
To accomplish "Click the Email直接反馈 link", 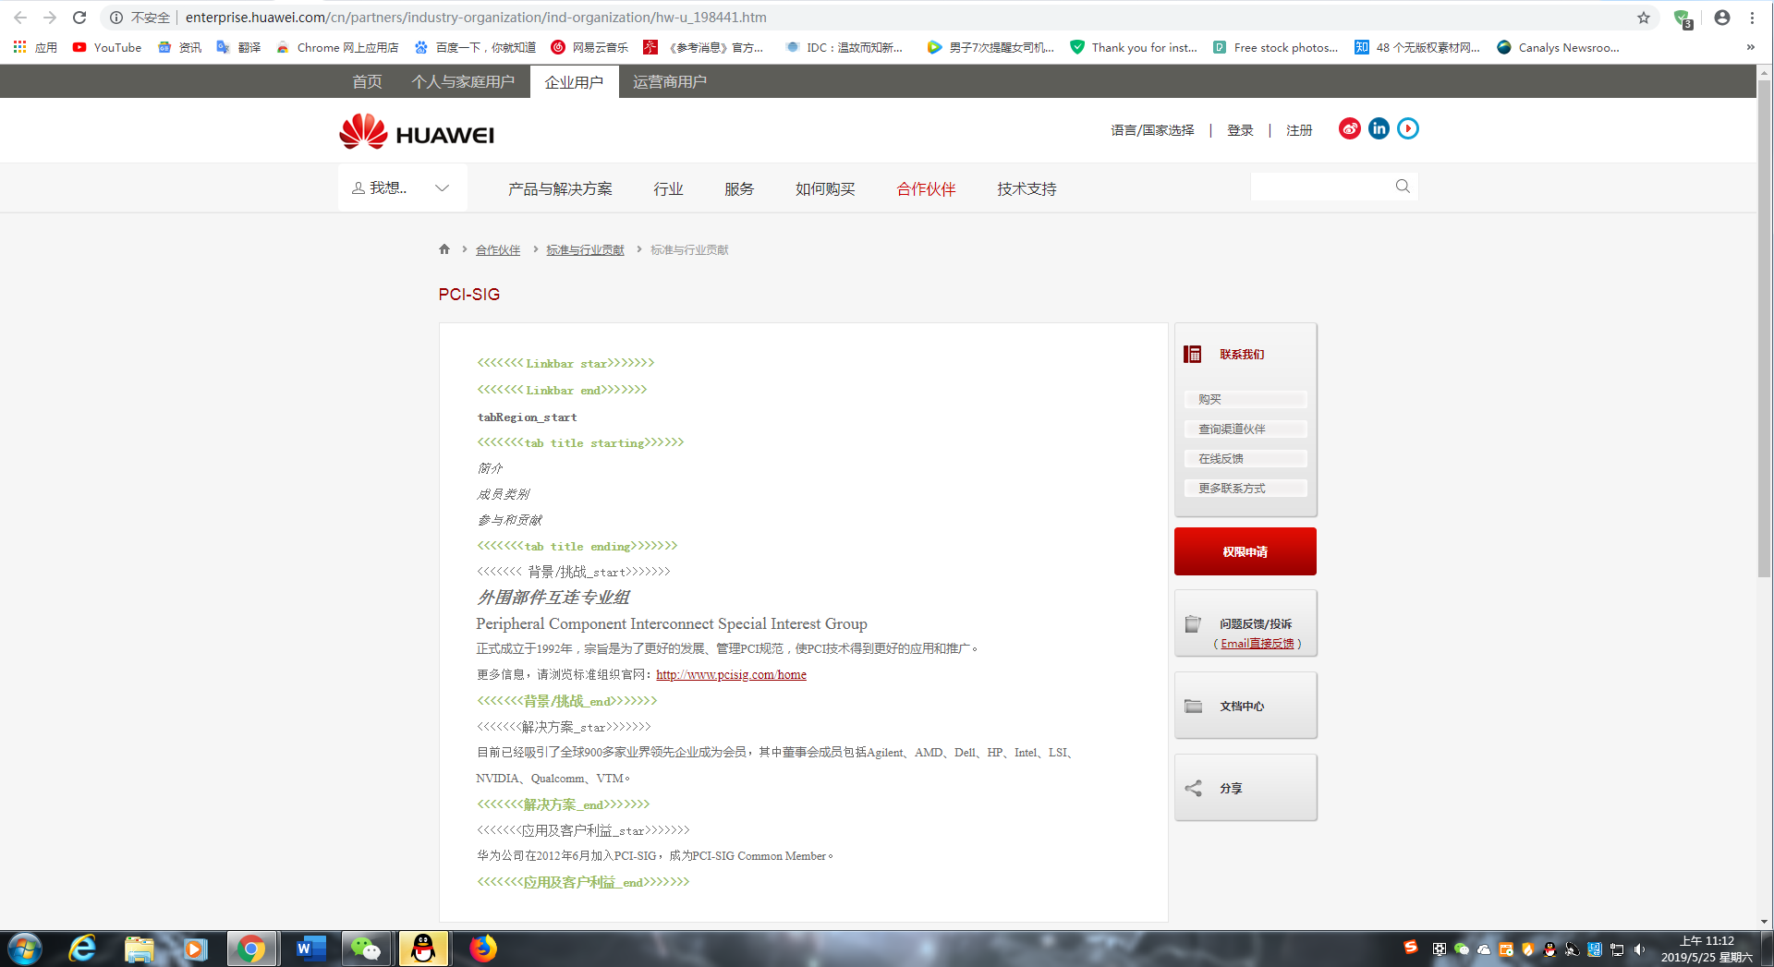I will tap(1258, 644).
